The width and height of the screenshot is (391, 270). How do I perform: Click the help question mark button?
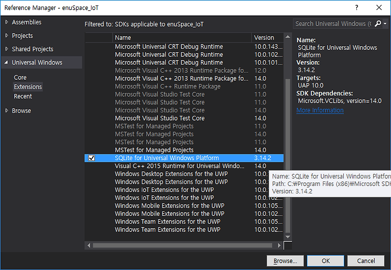(357, 8)
